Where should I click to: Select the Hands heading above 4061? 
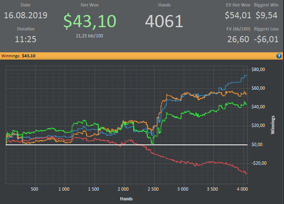(x=164, y=5)
